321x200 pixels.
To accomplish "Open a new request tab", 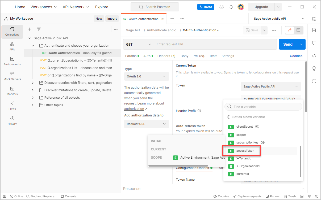I will 172,19.
